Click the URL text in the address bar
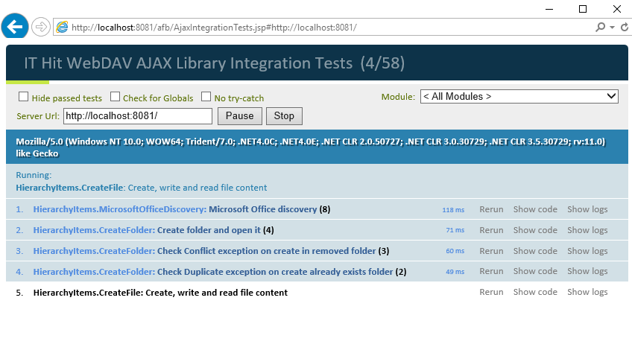632x350 pixels. [x=214, y=28]
